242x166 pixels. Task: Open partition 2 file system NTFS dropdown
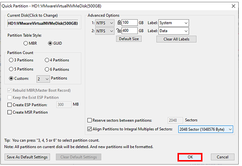point(105,31)
